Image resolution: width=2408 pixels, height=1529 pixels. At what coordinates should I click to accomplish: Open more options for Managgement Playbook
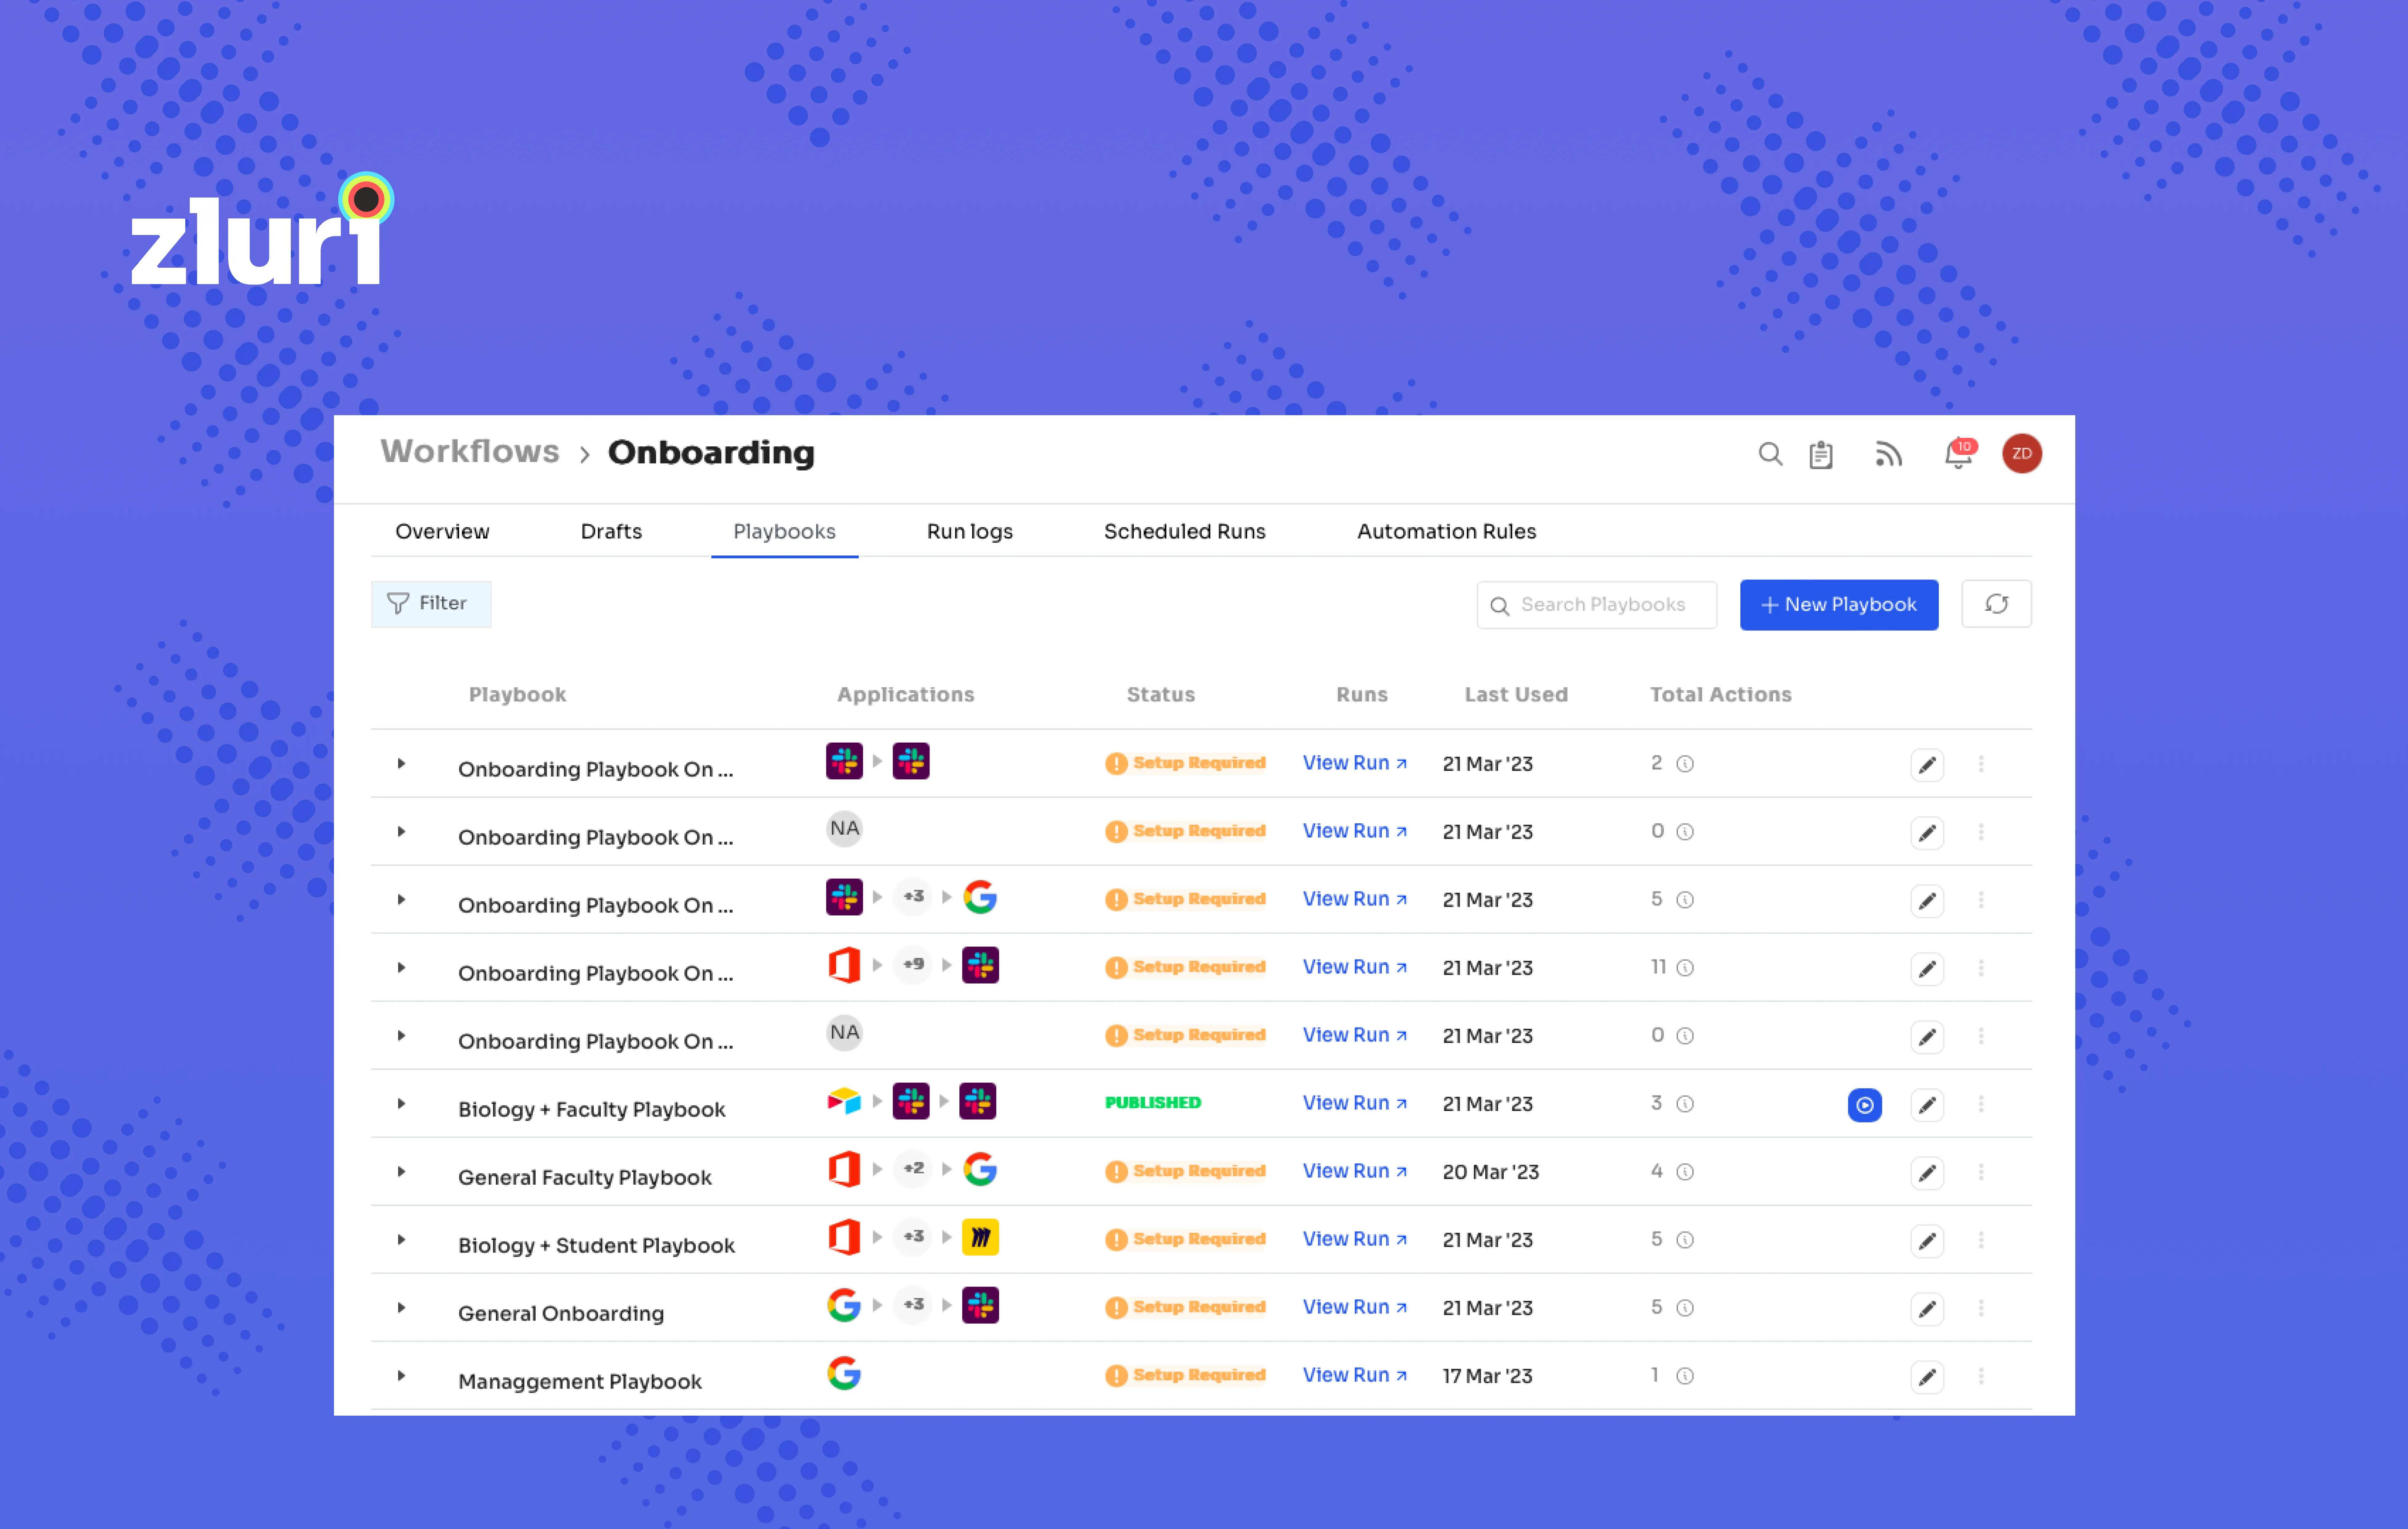1981,1376
